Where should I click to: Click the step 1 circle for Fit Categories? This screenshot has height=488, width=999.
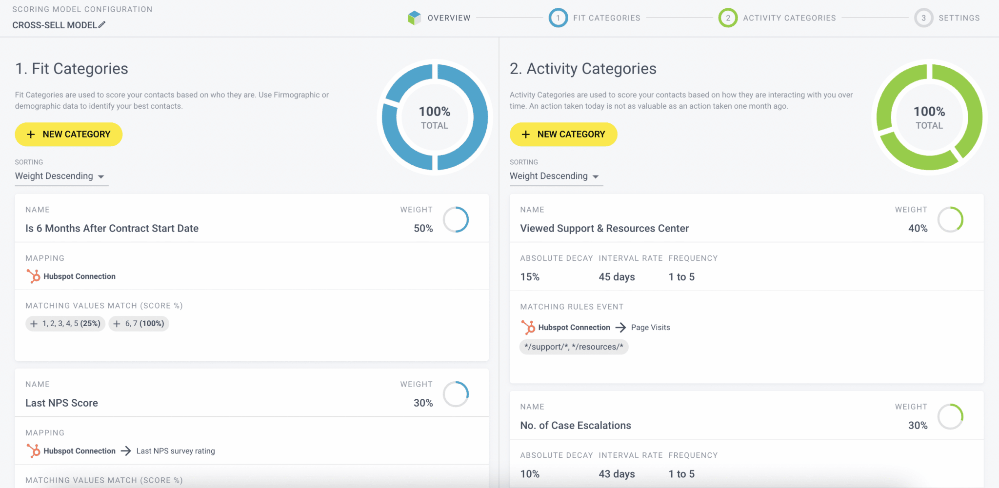(558, 18)
